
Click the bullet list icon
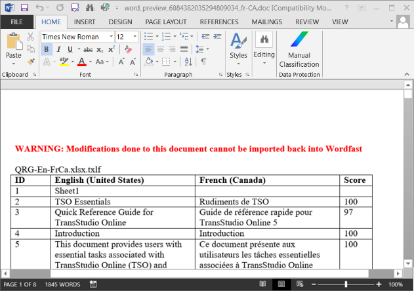click(x=148, y=37)
